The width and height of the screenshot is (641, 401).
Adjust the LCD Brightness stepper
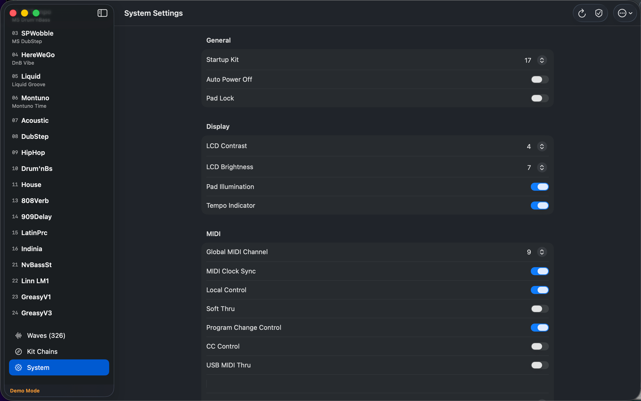coord(542,167)
